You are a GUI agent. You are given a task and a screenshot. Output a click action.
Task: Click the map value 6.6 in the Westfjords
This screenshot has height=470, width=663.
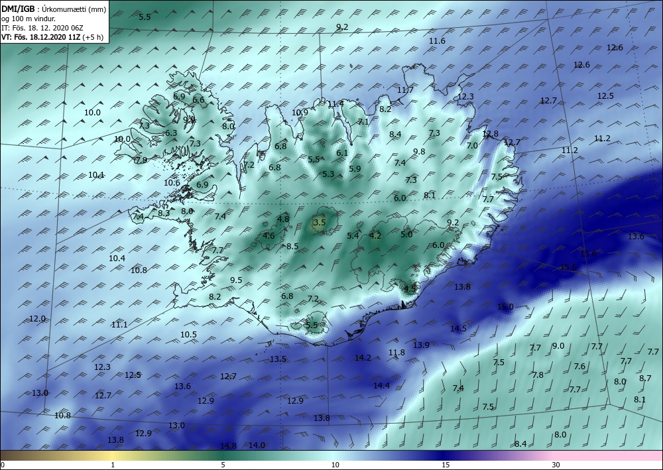198,100
